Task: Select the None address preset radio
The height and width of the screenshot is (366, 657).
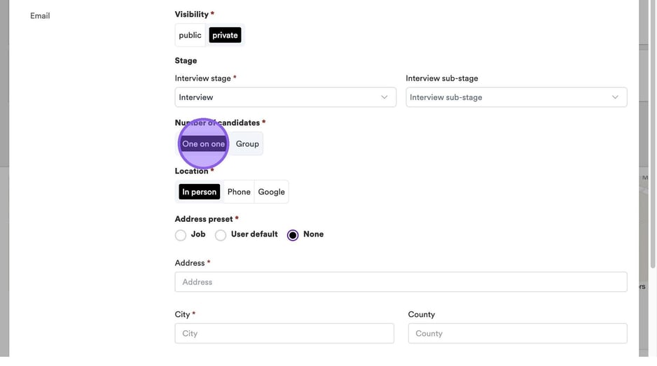Action: [293, 235]
